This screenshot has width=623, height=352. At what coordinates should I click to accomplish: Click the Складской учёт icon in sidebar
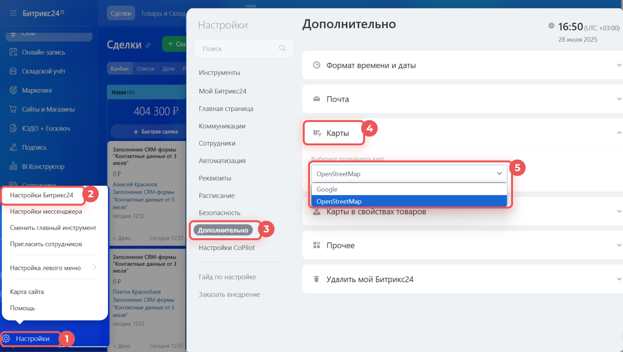pos(13,71)
